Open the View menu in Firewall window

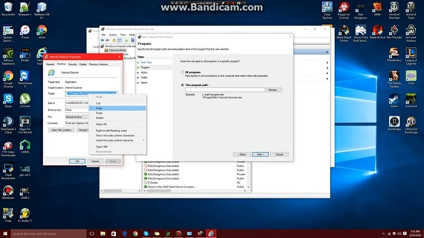(123, 35)
